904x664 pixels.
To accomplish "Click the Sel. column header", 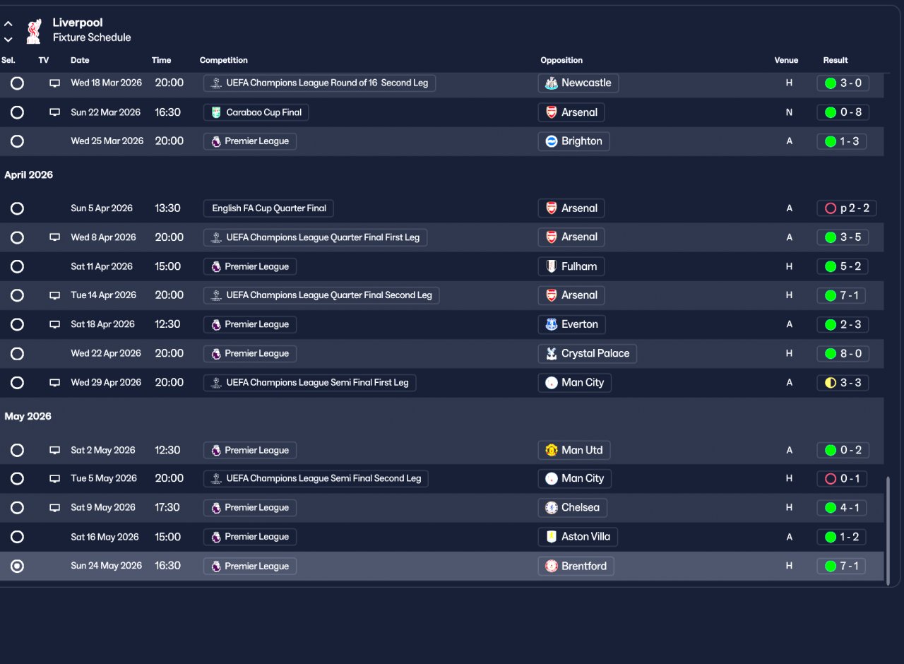I will tap(8, 60).
